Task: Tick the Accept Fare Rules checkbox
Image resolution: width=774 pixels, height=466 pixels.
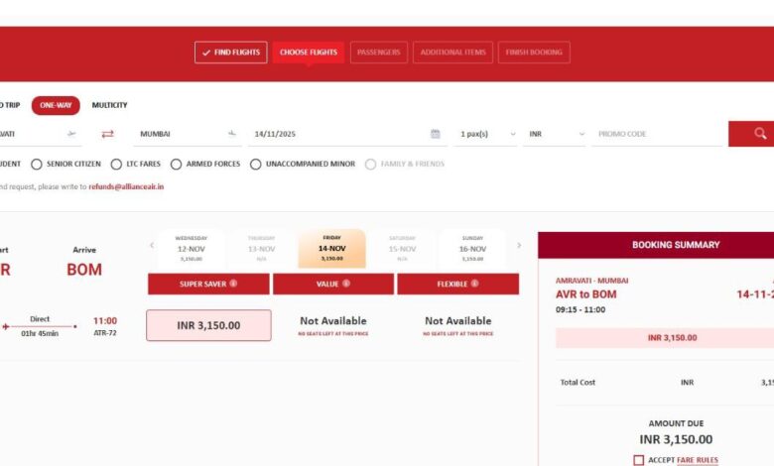Action: [638, 460]
